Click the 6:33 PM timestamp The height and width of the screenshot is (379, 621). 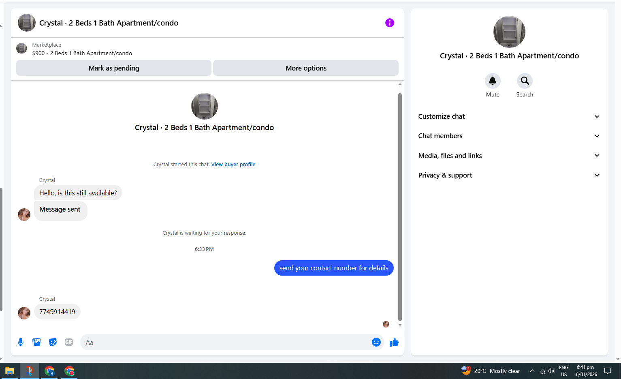204,249
